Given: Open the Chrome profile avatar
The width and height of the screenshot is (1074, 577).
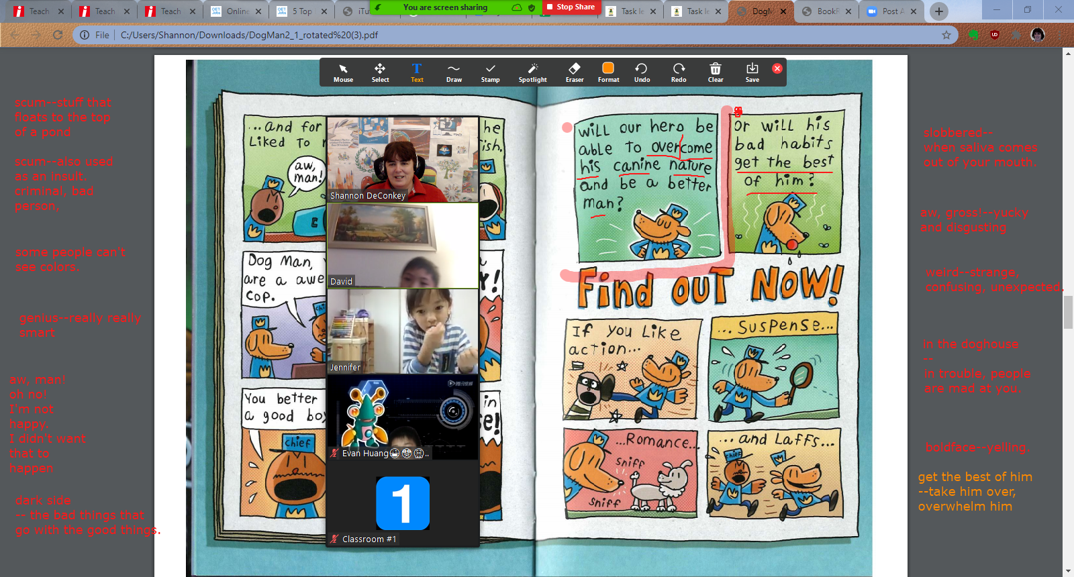Looking at the screenshot, I should (x=1038, y=35).
